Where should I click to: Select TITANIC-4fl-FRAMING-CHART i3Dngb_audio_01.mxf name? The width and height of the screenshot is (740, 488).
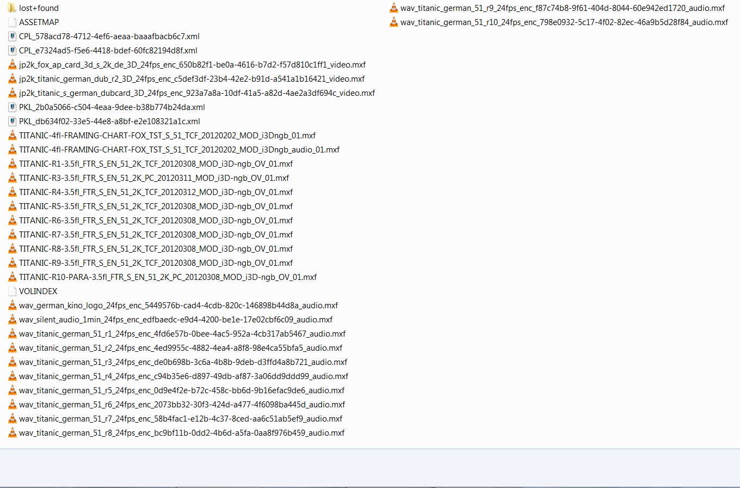tap(179, 150)
